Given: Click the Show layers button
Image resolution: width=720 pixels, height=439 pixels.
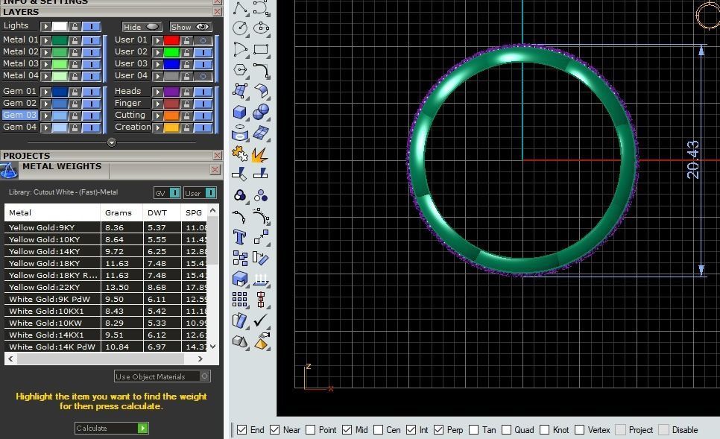Looking at the screenshot, I should pos(191,27).
